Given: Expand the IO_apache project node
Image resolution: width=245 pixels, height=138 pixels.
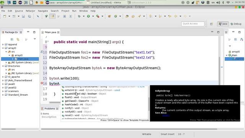Looking at the screenshot, I should [x=3, y=77].
